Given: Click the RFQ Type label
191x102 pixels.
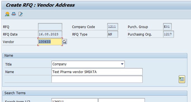Looking at the screenshot, I should [x=80, y=34].
